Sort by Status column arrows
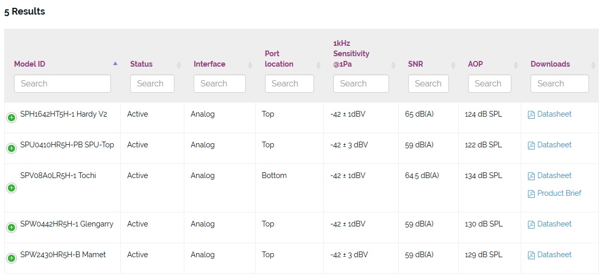Image resolution: width=603 pixels, height=277 pixels. point(179,65)
